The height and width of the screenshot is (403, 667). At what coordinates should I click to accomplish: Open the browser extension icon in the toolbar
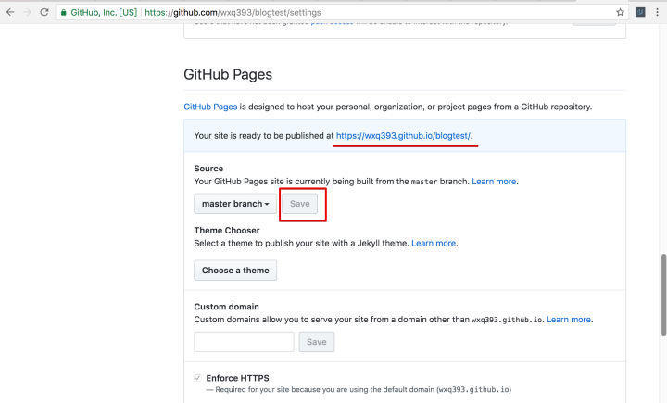(640, 12)
